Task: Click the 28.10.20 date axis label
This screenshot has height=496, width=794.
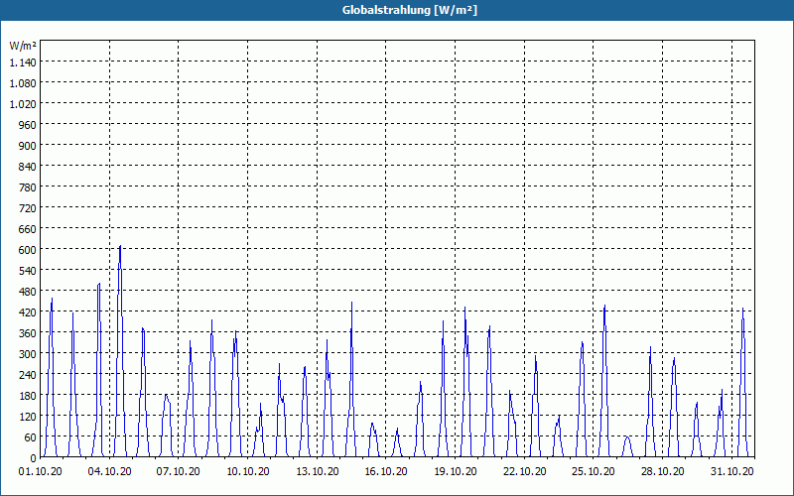Action: tap(662, 471)
